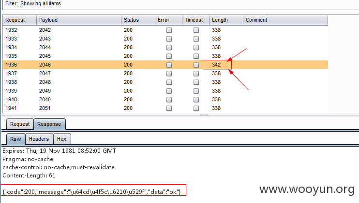Viewport: 359px width, 203px height.
Task: Toggle Timeout checkbox for request 1939
Action: click(196, 91)
